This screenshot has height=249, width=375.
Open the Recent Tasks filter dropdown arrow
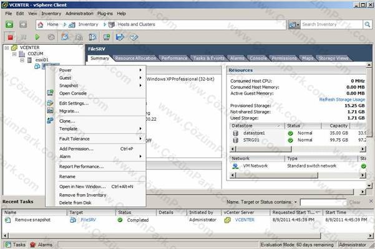tap(296, 202)
